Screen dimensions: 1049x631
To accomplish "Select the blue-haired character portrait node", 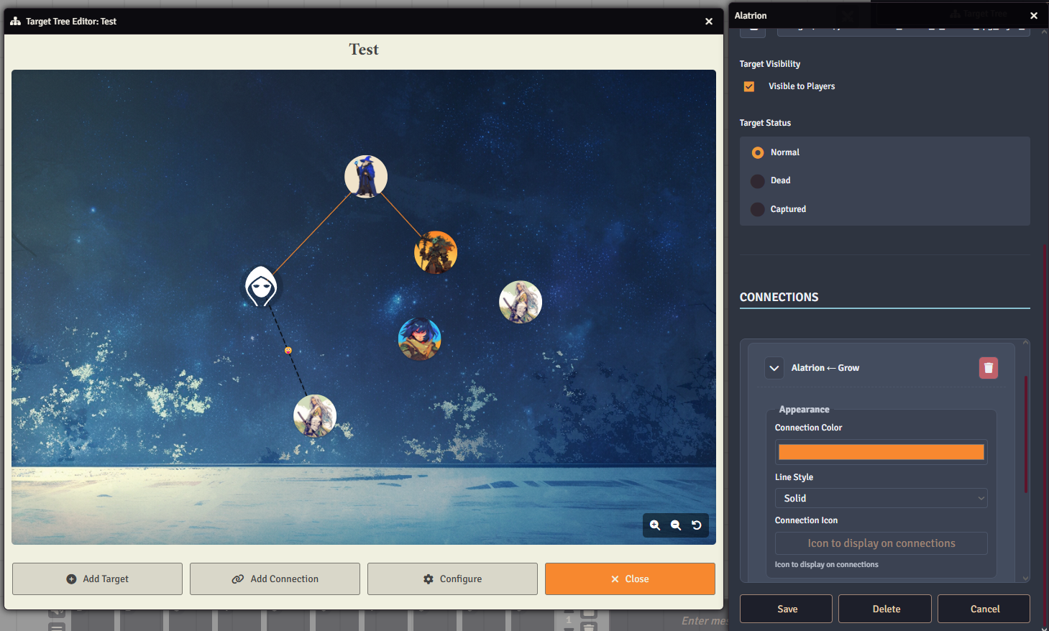I will click(420, 339).
